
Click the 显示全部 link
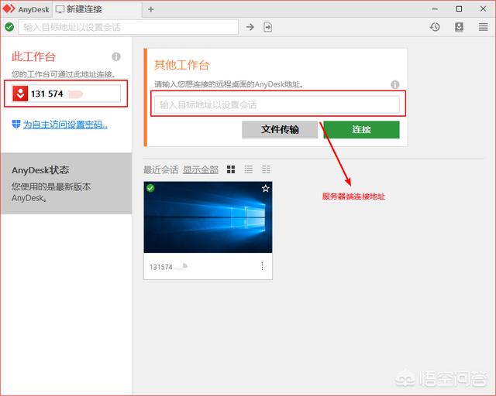coord(201,169)
